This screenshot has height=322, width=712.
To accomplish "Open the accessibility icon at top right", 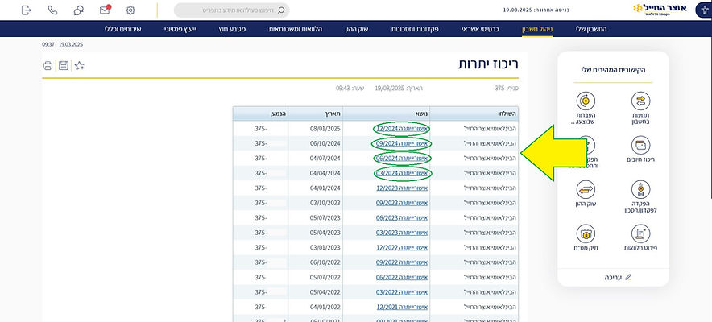I will (x=703, y=10).
